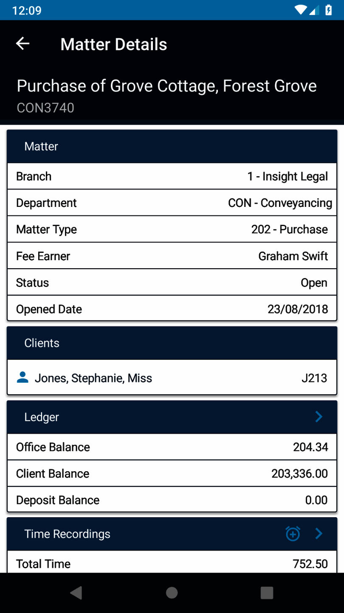
Task: Tap the Deposit Balance row
Action: pyautogui.click(x=172, y=500)
